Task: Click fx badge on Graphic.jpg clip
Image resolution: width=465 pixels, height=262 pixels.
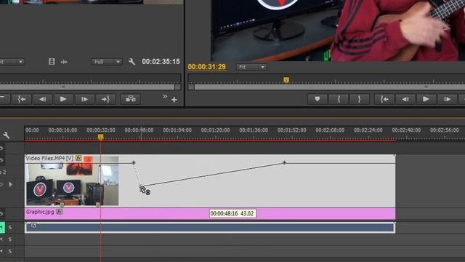Action: point(60,212)
